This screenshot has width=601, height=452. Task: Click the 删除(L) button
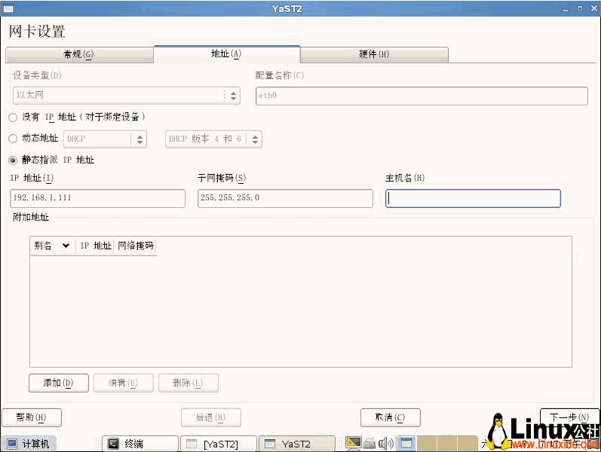click(189, 383)
